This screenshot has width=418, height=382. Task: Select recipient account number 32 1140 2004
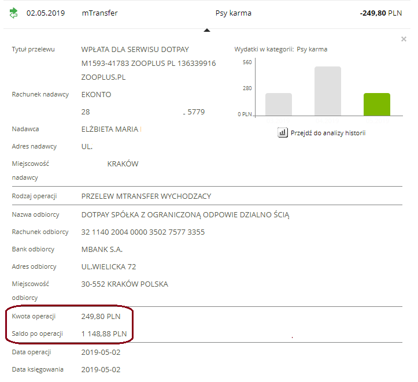point(143,232)
